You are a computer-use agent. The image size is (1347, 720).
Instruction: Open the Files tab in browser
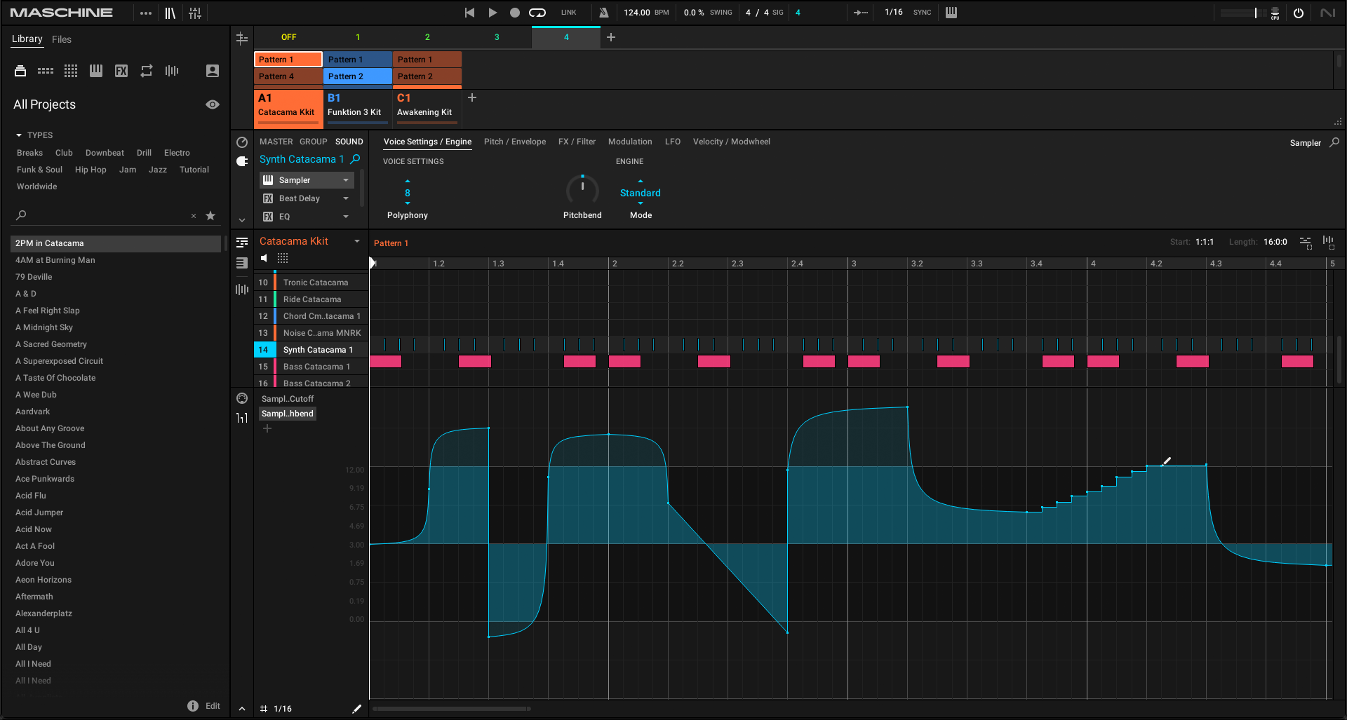tap(62, 39)
